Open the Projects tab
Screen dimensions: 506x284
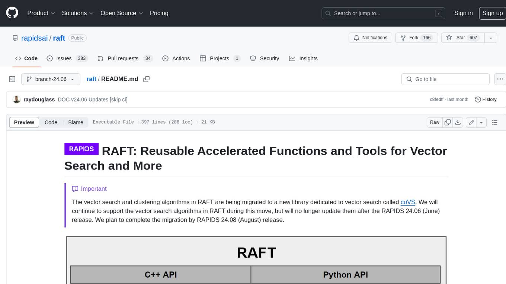coord(220,58)
